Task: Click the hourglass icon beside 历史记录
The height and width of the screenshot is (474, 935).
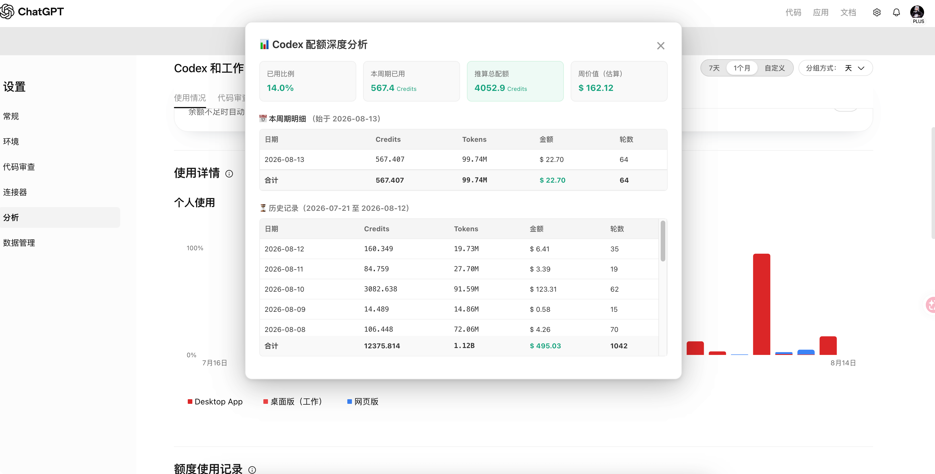Action: 263,208
